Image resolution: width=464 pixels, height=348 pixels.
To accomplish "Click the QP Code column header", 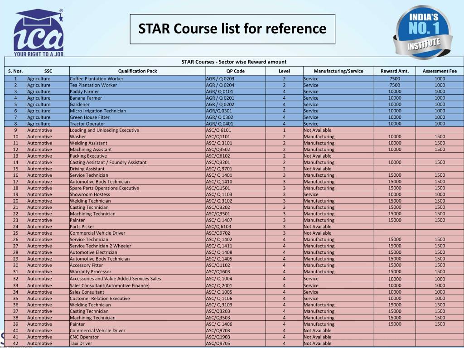I will point(236,71).
